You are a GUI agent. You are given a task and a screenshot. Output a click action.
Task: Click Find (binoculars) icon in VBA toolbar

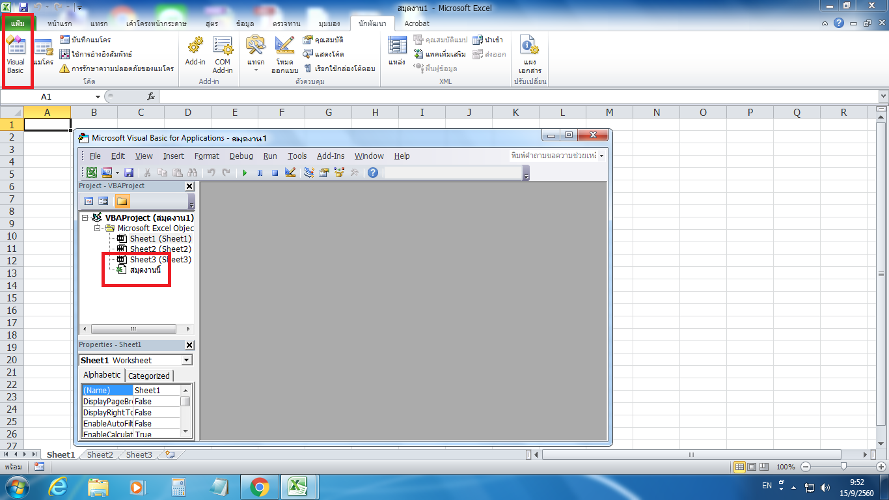pos(192,173)
